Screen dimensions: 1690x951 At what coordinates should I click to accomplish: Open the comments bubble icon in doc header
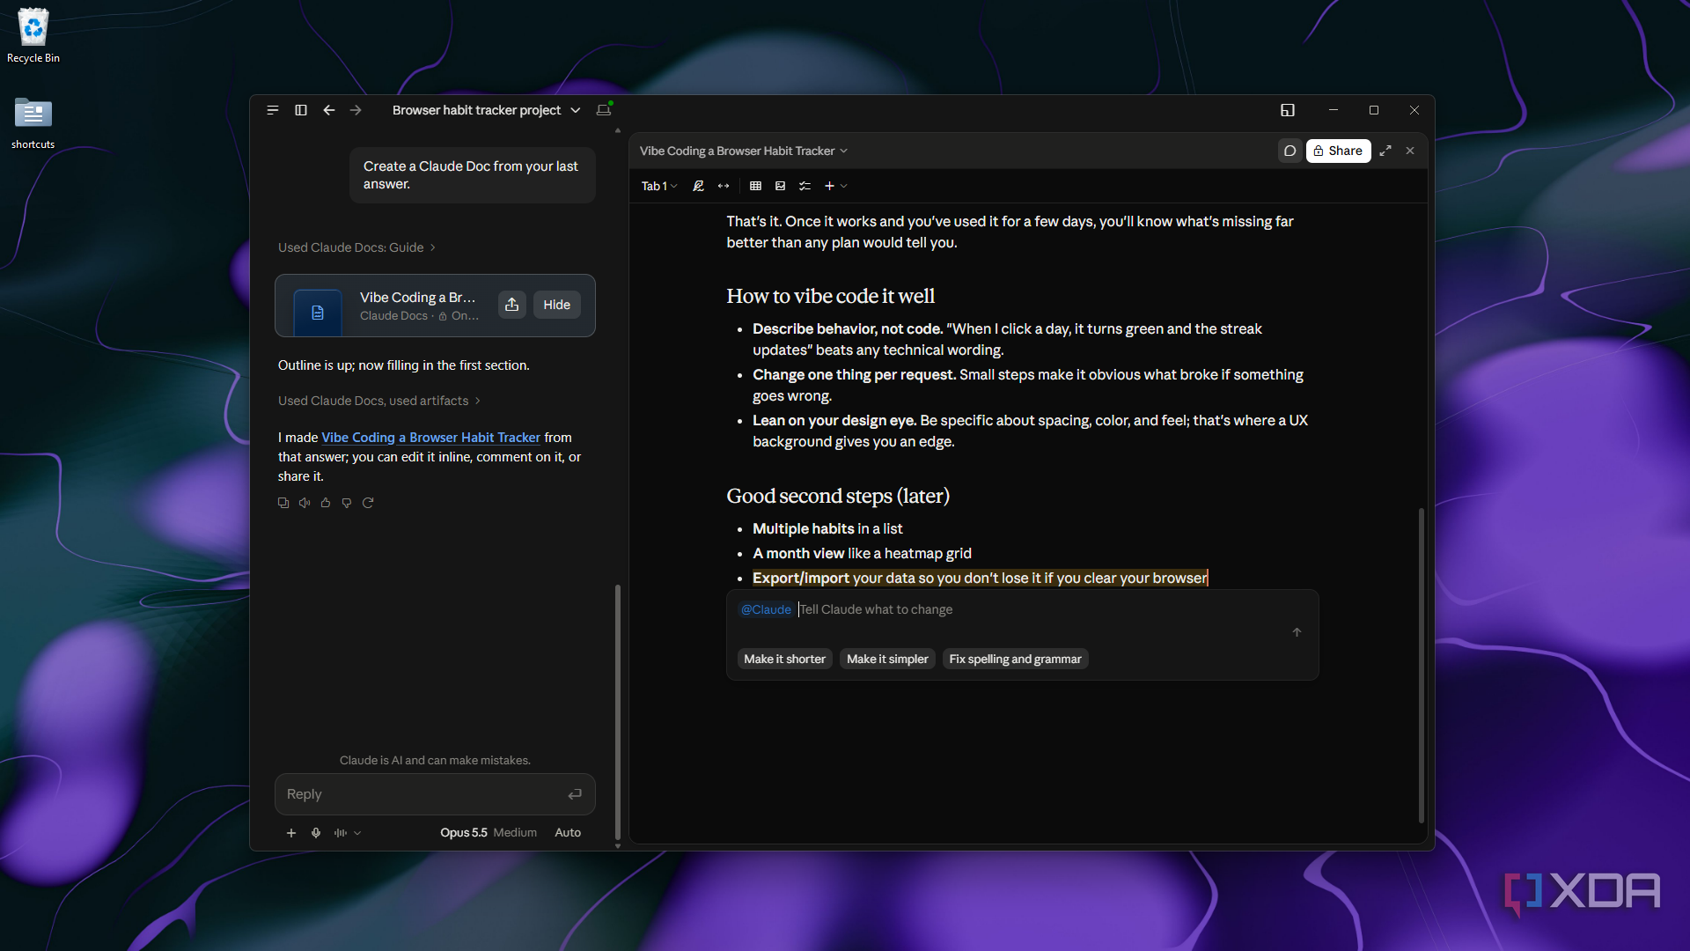1290,151
